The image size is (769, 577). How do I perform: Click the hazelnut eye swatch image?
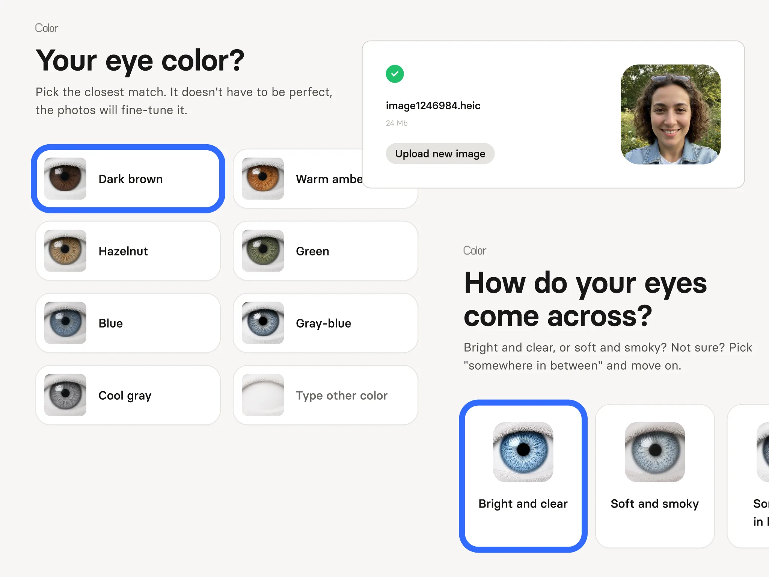pyautogui.click(x=65, y=251)
